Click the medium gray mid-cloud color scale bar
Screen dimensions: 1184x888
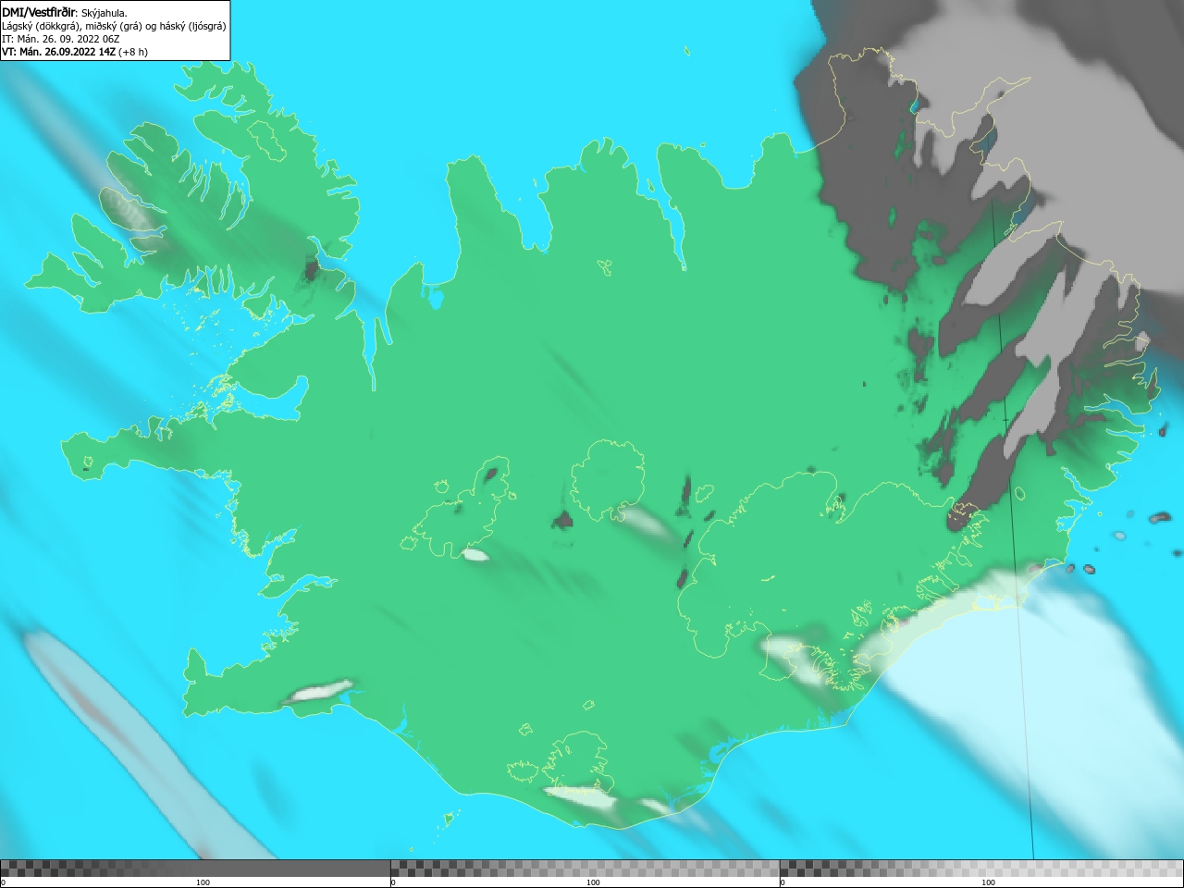pyautogui.click(x=585, y=868)
